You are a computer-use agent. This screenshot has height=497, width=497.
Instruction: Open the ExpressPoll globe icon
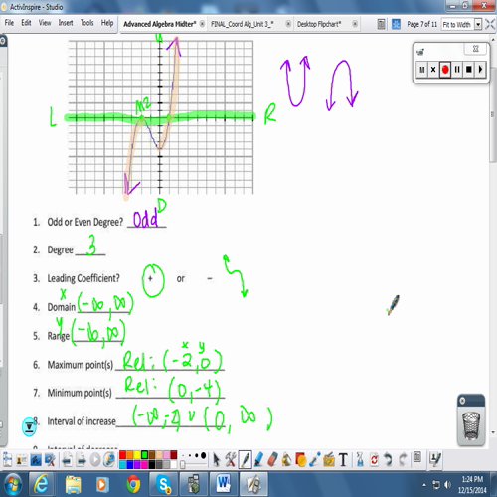pyautogui.click(x=109, y=460)
